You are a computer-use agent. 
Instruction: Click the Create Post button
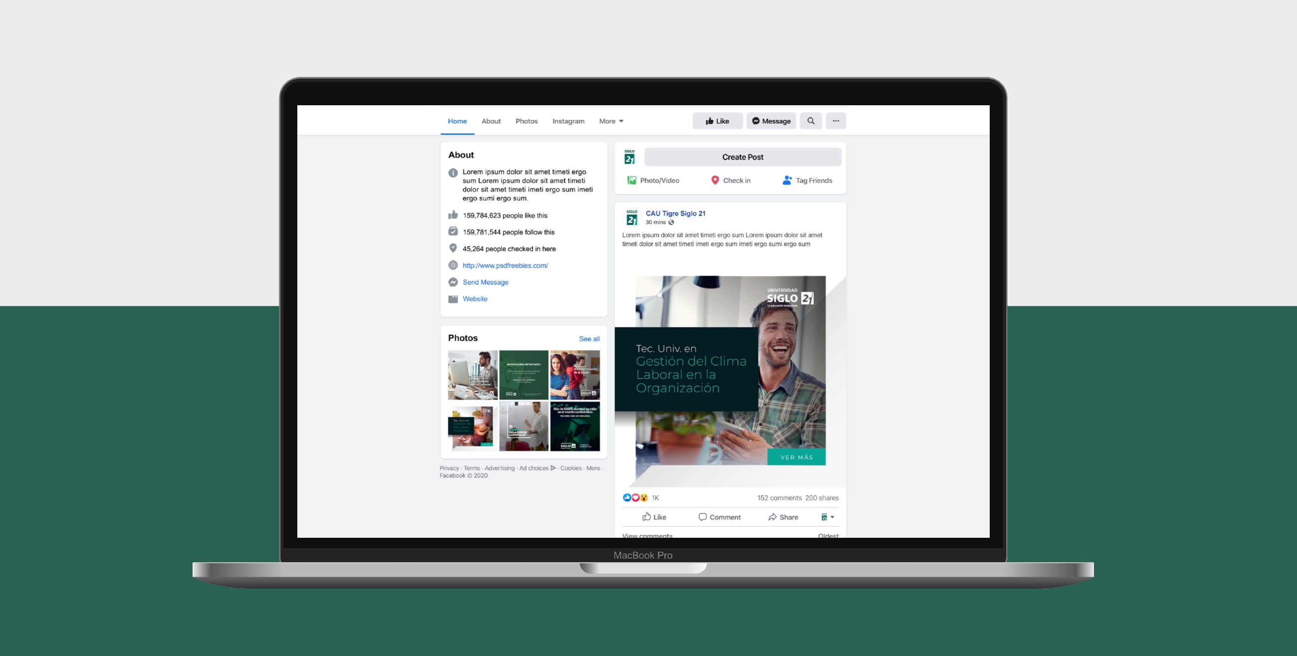pyautogui.click(x=742, y=157)
